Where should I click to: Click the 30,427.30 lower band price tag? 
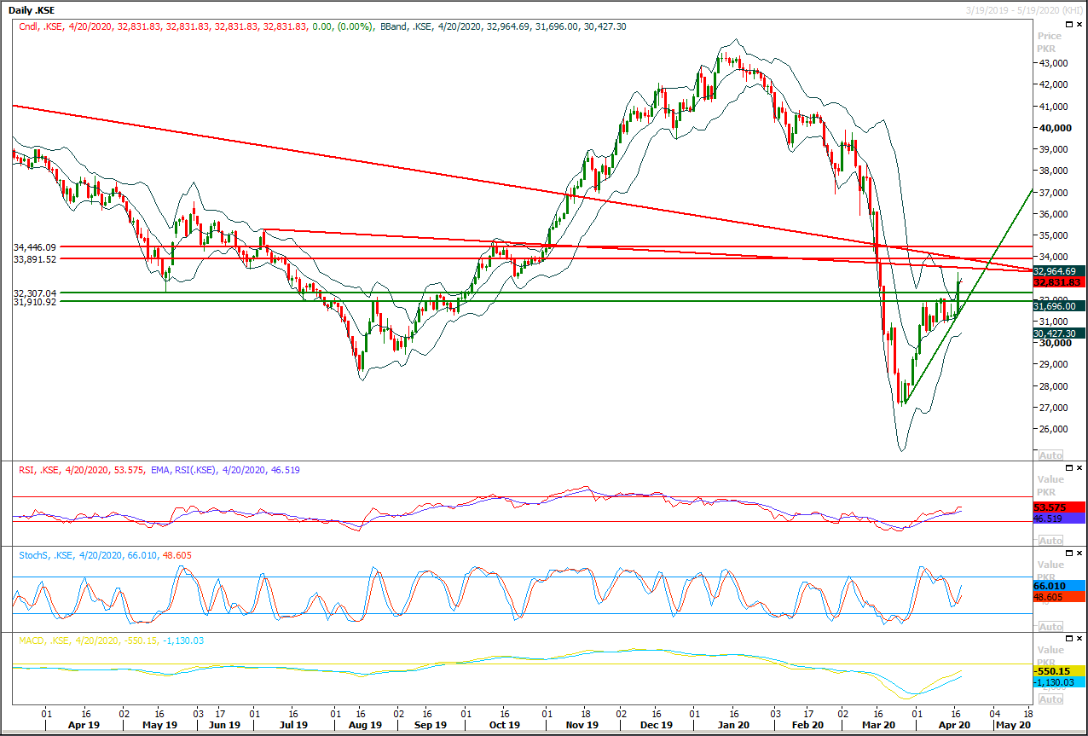[x=1058, y=333]
